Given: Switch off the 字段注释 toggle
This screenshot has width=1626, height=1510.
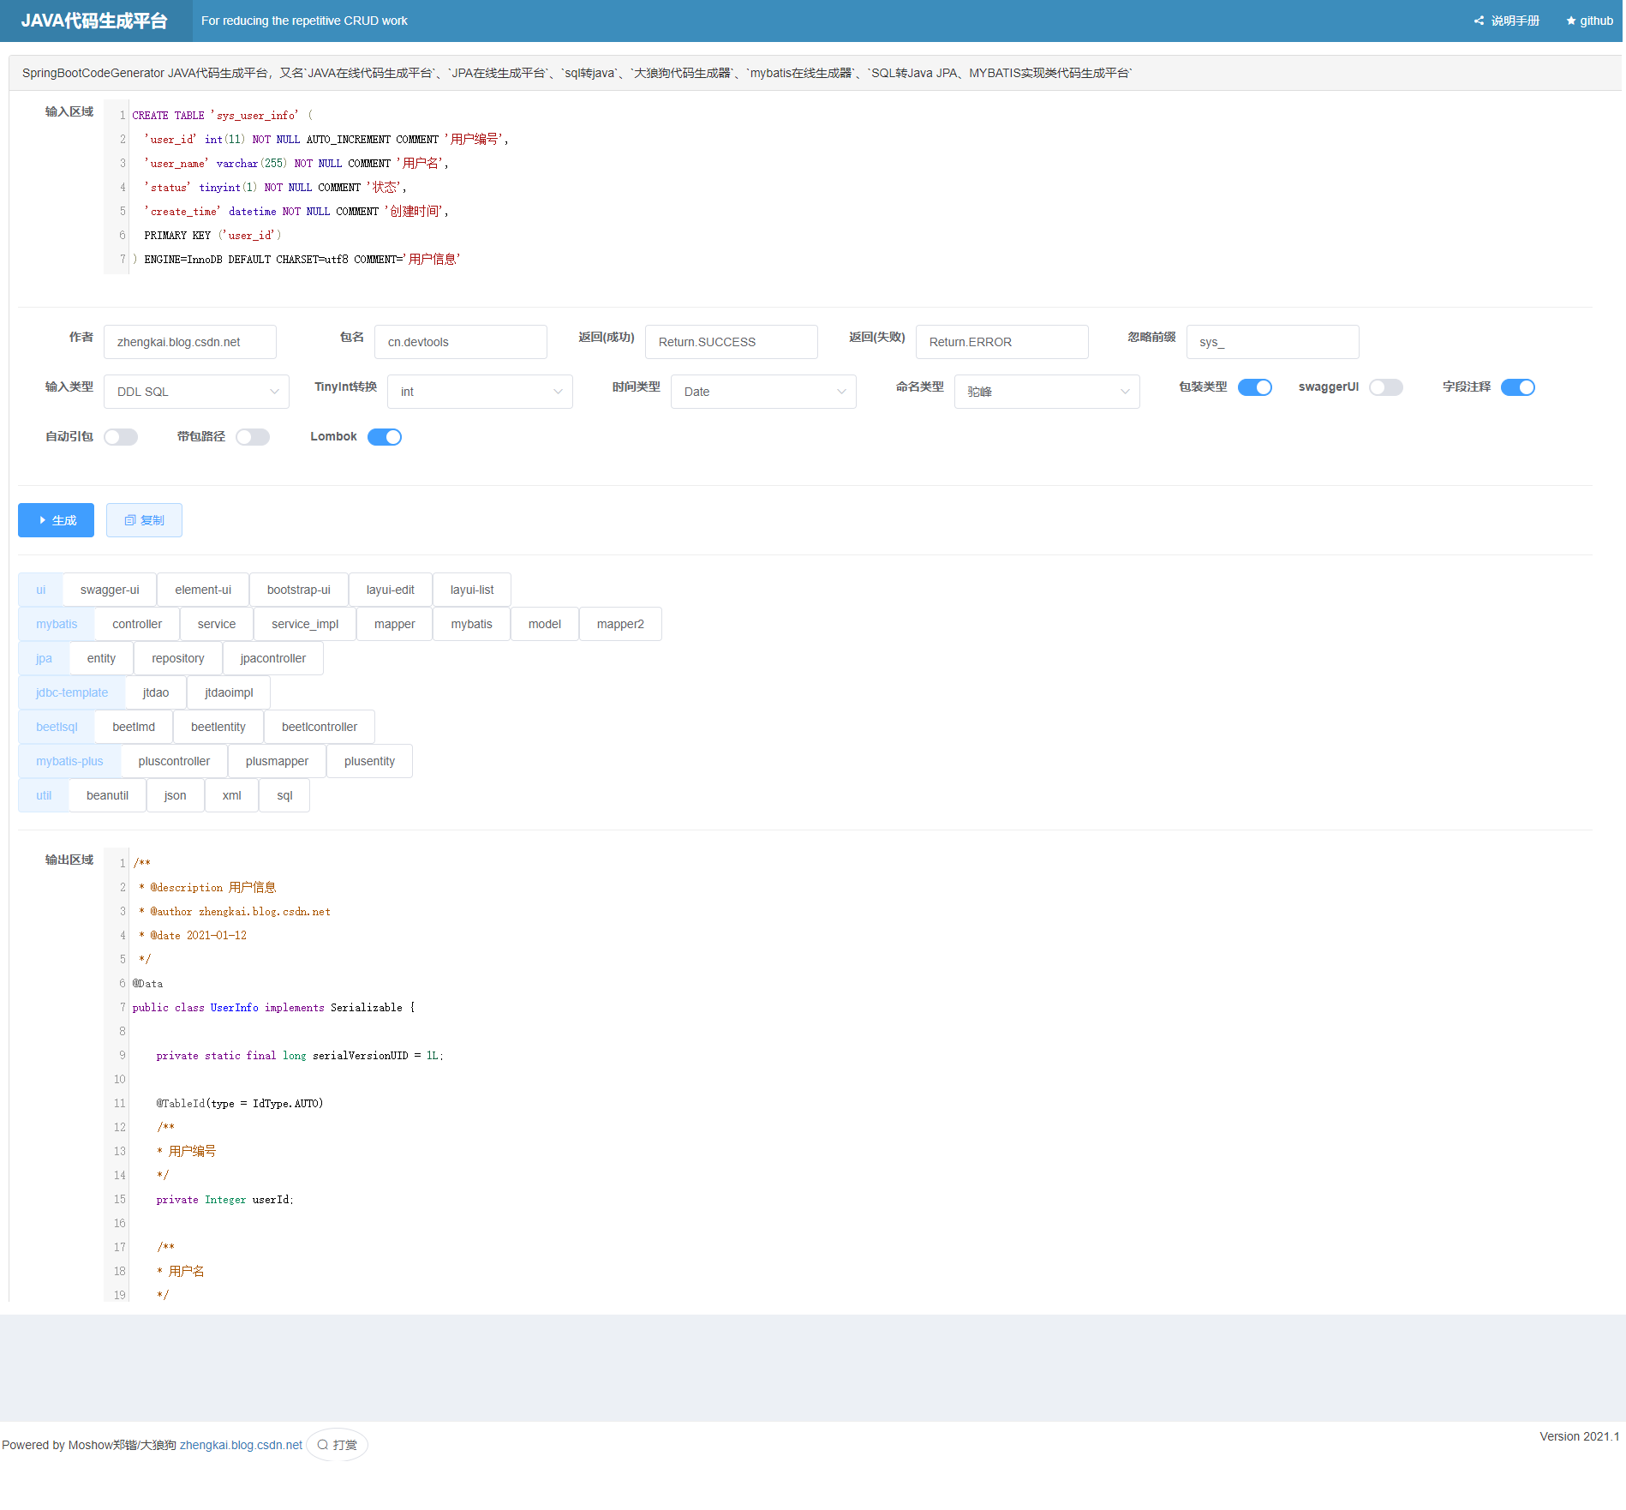Looking at the screenshot, I should pyautogui.click(x=1517, y=387).
